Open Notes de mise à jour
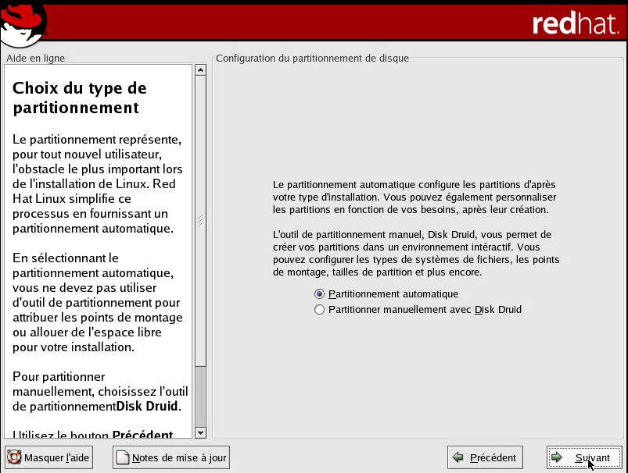This screenshot has width=628, height=473. pos(171,457)
